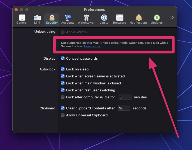This screenshot has height=150, width=192.
Task: Open Watchtower preferences
Action: 86,19
